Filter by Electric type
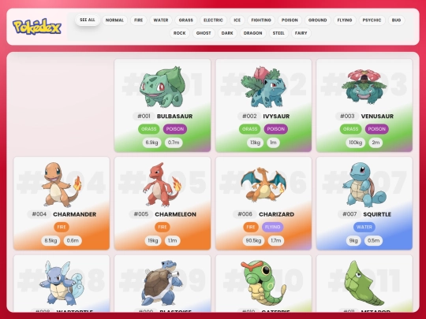Screen dimensions: 426x319 [x=213, y=20]
